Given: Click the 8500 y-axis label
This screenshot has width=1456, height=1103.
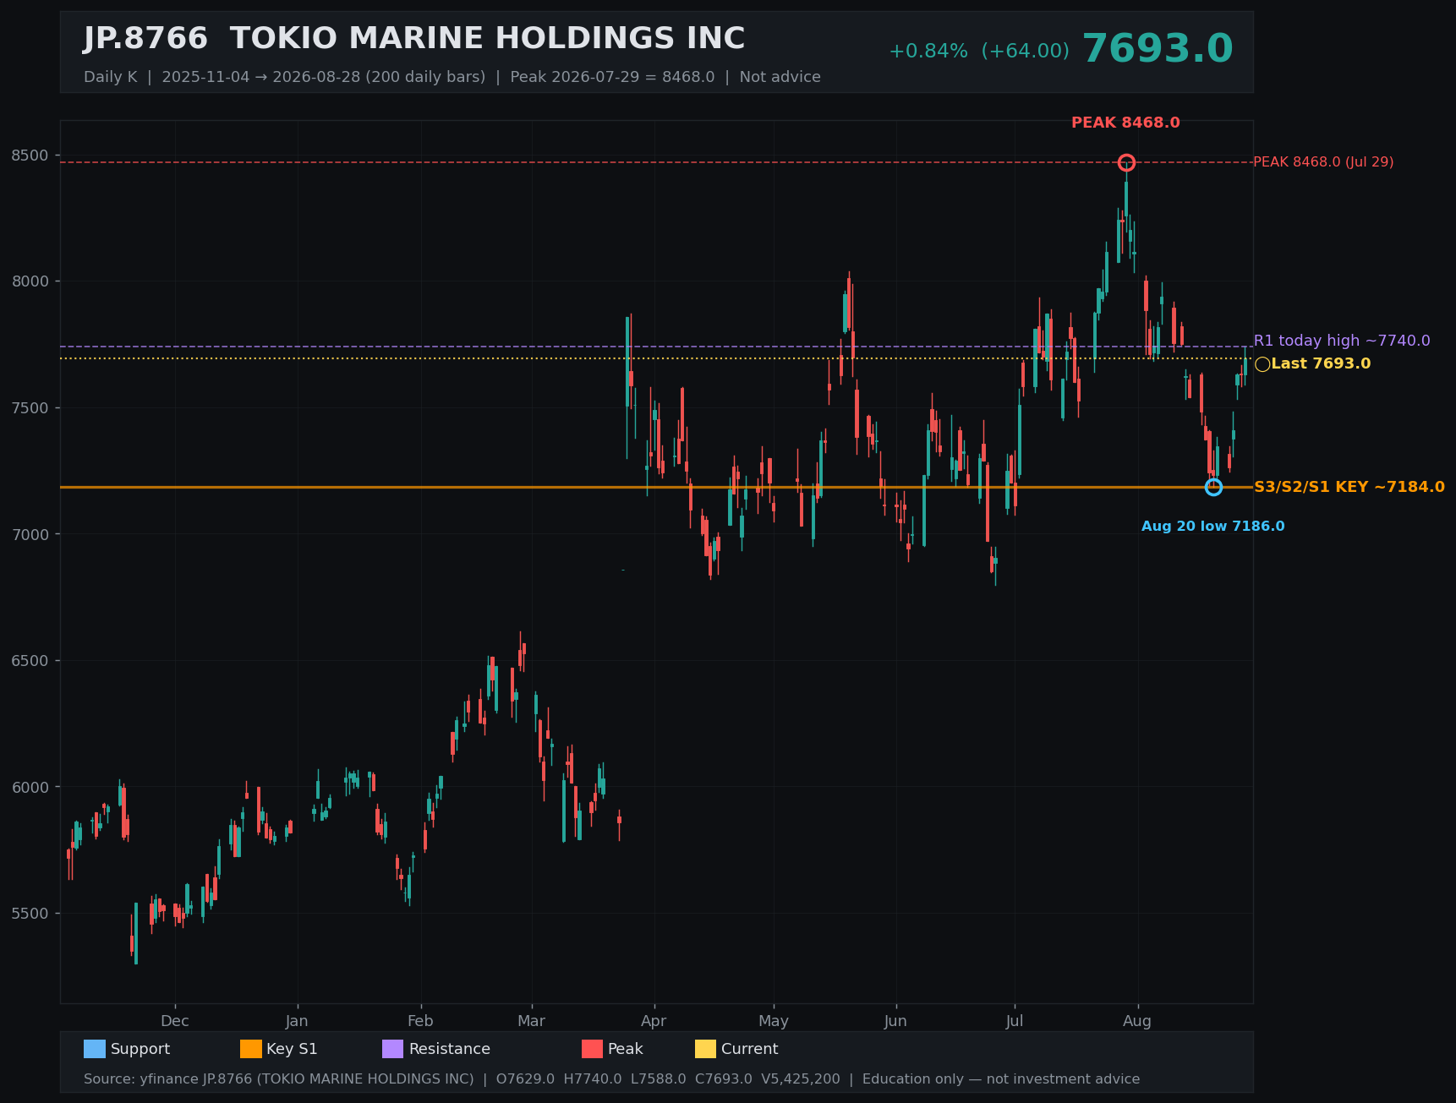Looking at the screenshot, I should (x=30, y=156).
